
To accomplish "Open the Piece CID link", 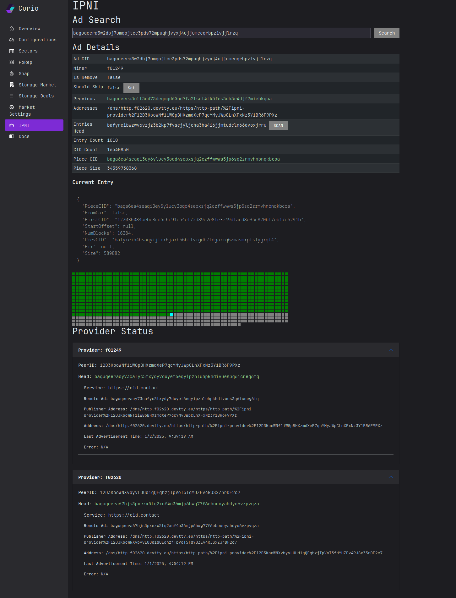I will 193,159.
